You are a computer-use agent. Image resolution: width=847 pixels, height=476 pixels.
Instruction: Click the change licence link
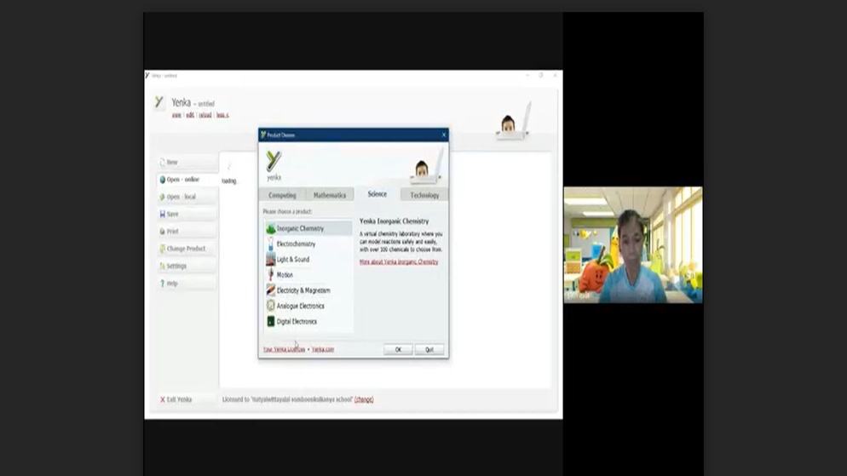(364, 399)
